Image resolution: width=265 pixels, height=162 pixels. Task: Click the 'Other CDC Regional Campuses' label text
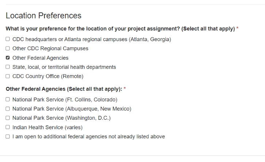(x=50, y=48)
